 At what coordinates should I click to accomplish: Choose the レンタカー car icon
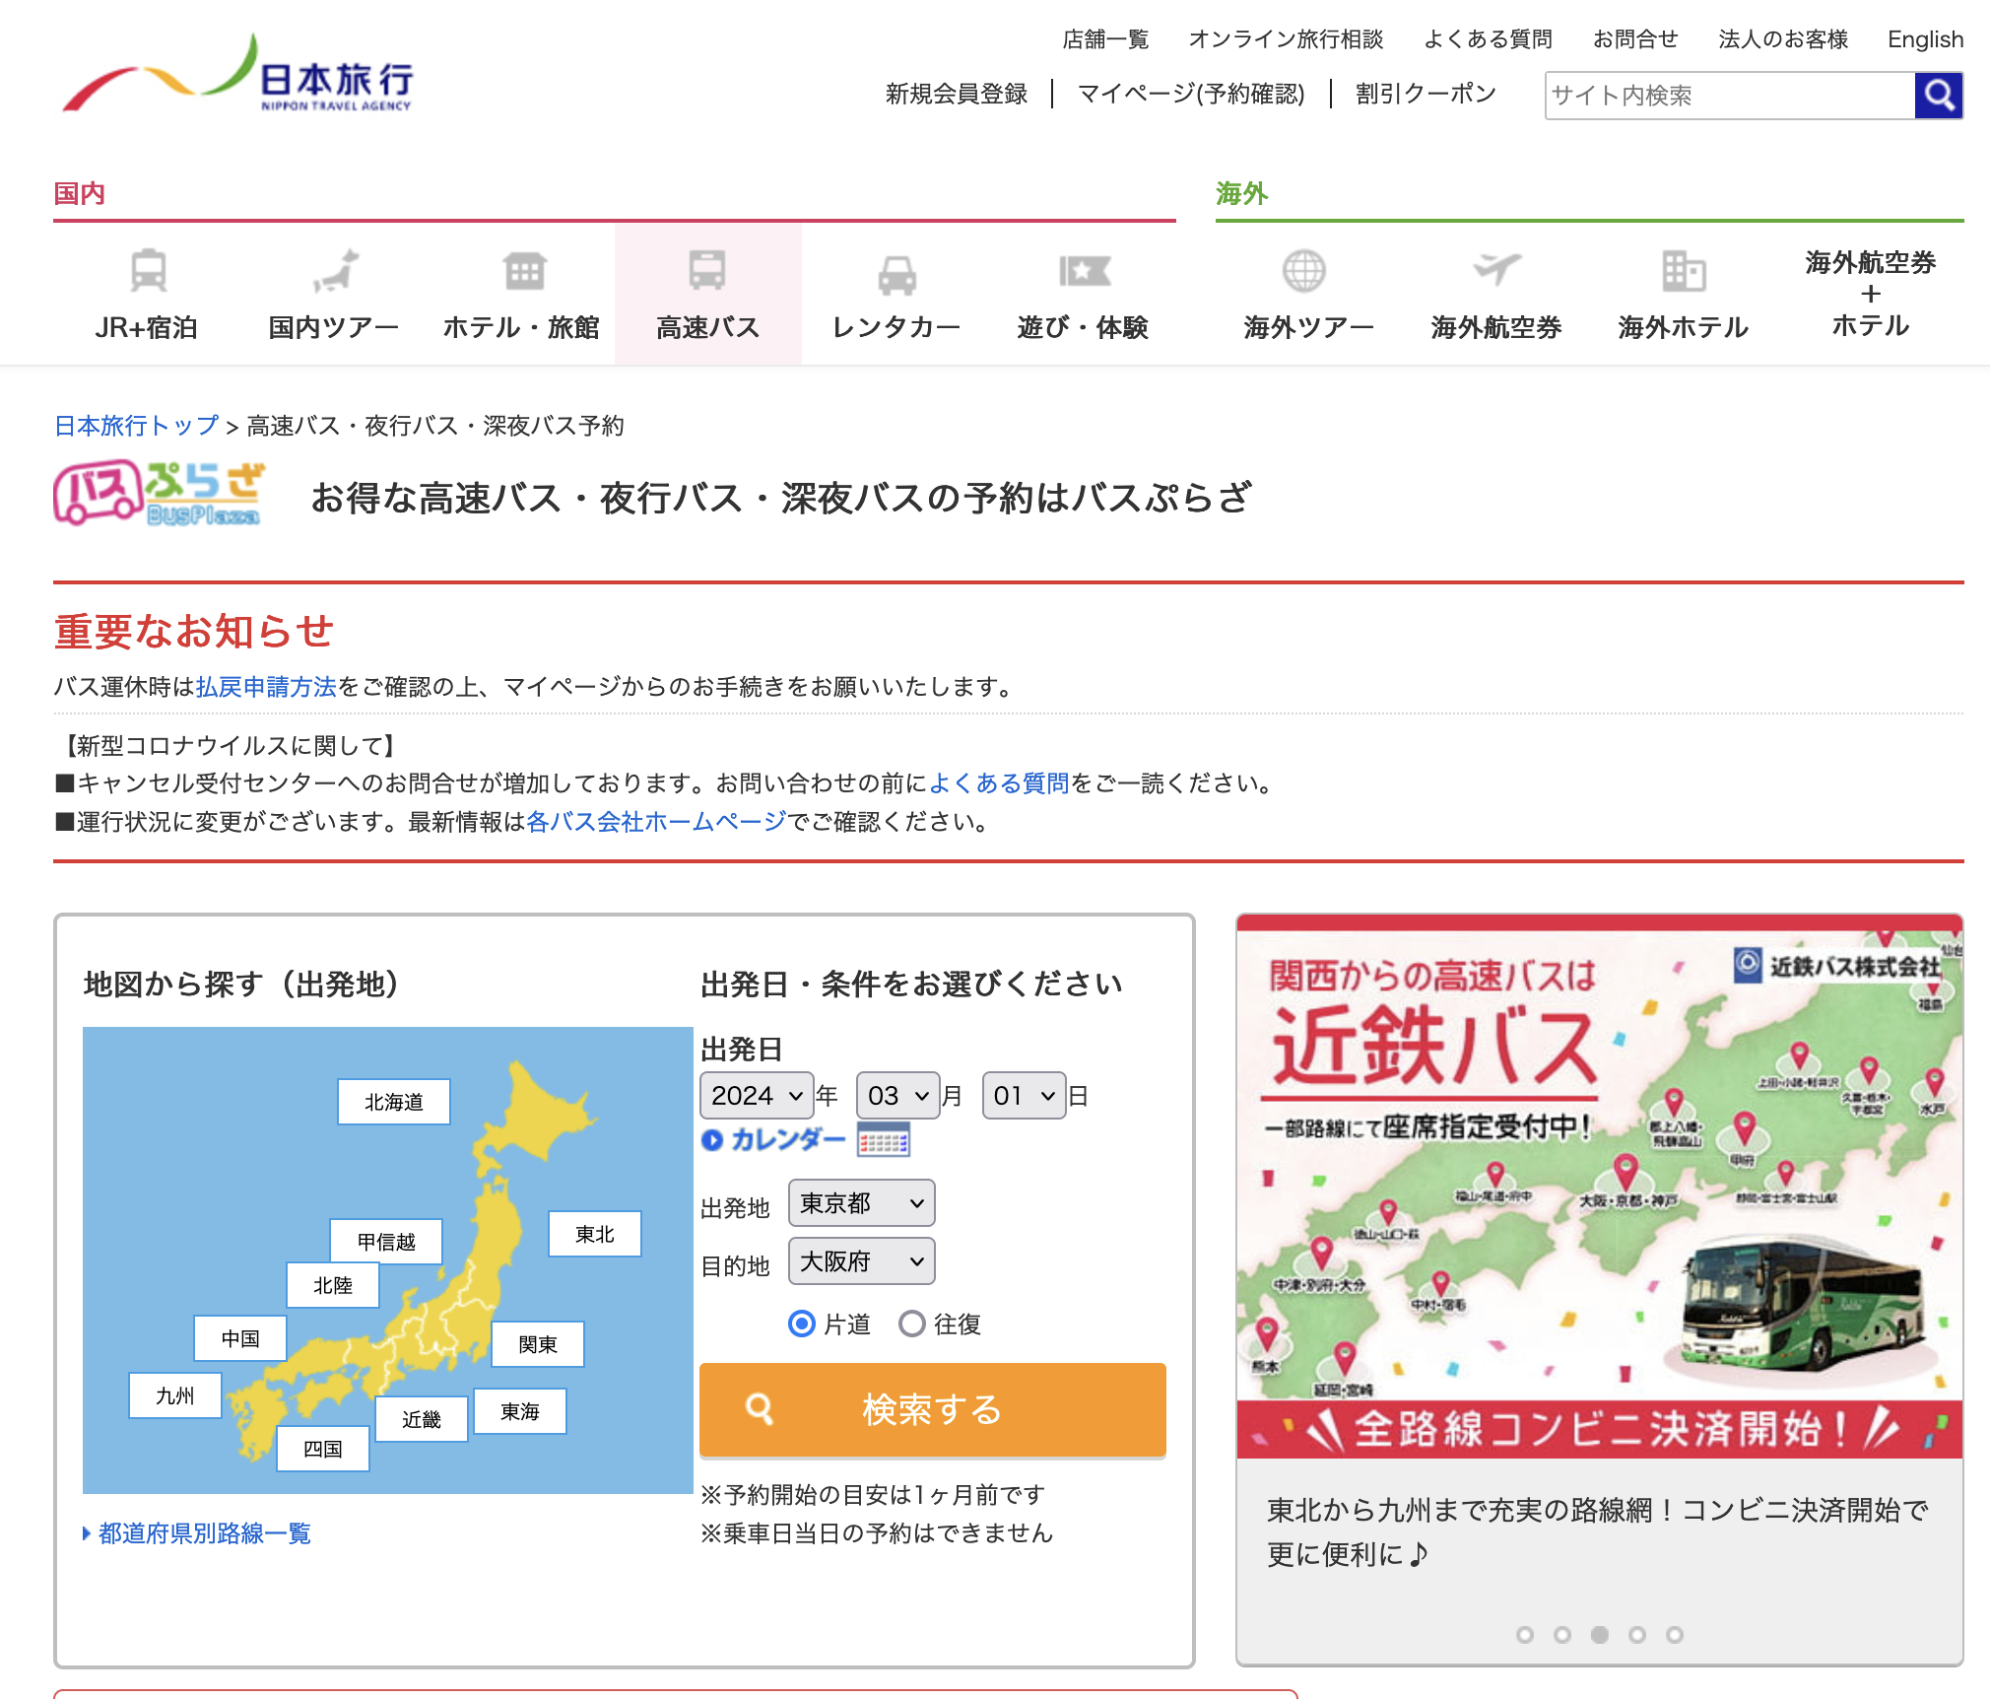pos(896,275)
